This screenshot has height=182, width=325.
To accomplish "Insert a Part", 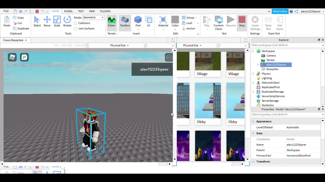I will (138, 21).
